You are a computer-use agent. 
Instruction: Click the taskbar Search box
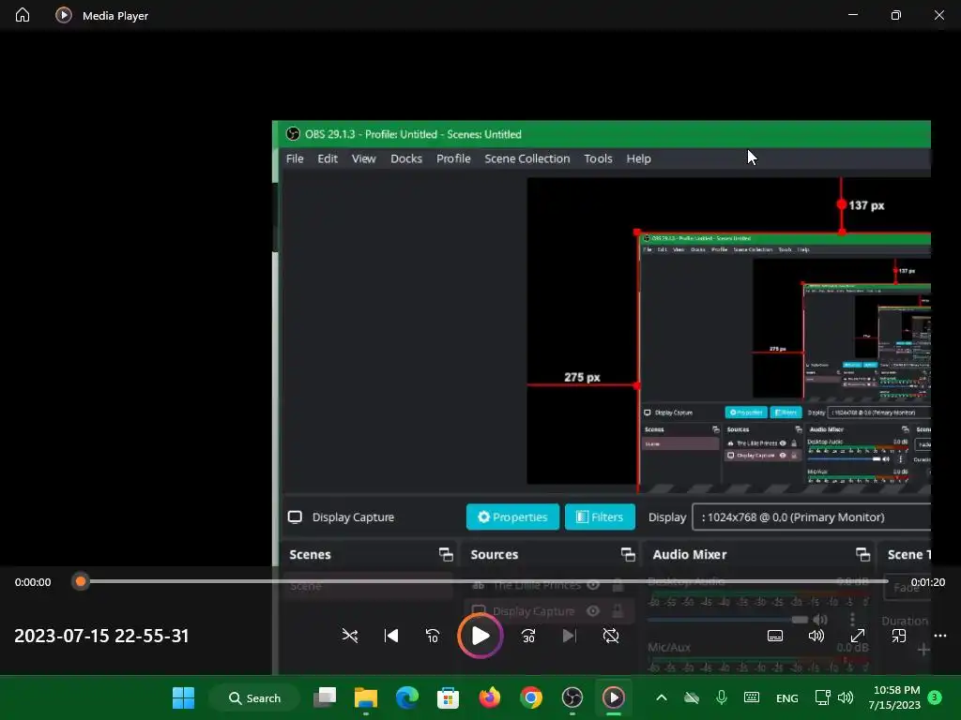[254, 697]
